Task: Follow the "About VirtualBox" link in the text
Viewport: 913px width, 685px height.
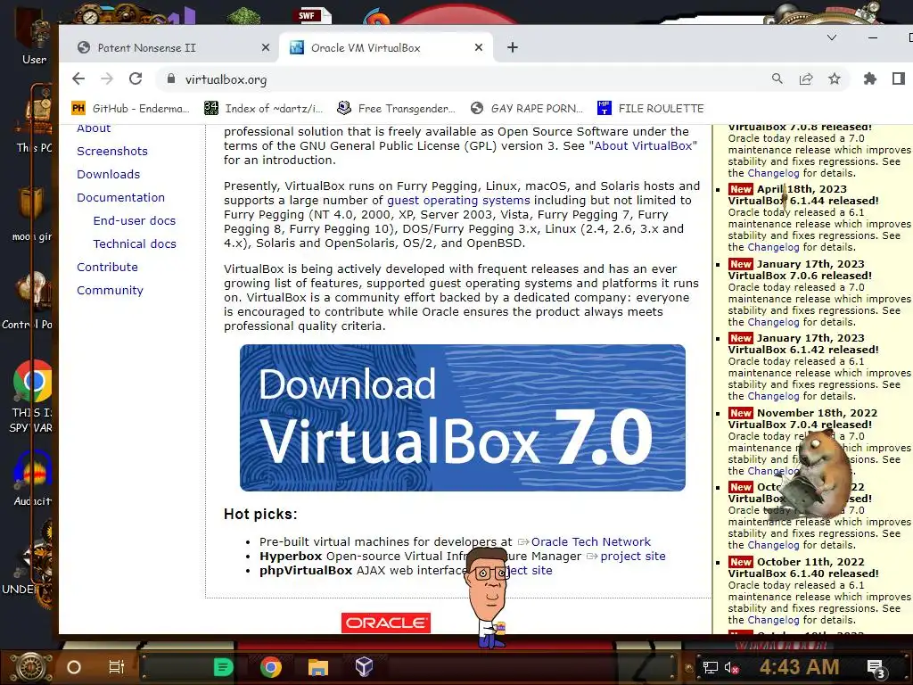Action: 643,145
